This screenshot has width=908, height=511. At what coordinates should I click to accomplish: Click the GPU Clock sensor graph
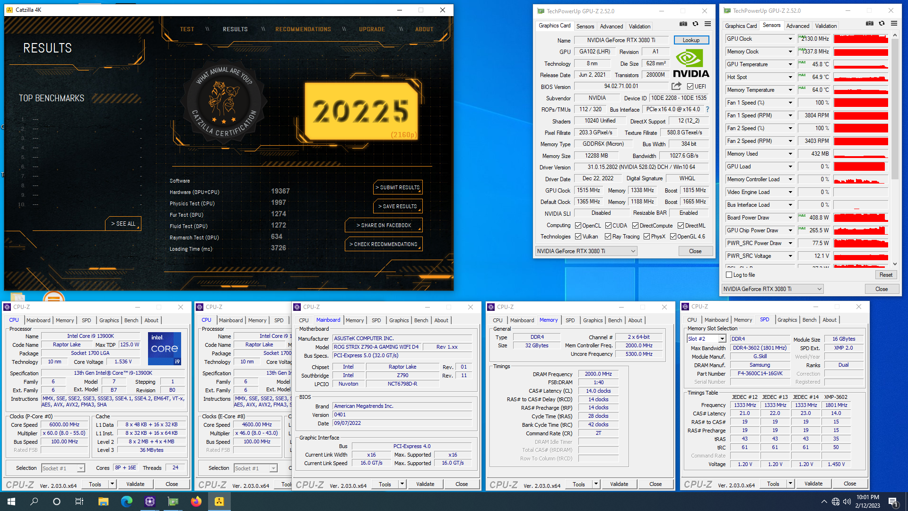[861, 39]
